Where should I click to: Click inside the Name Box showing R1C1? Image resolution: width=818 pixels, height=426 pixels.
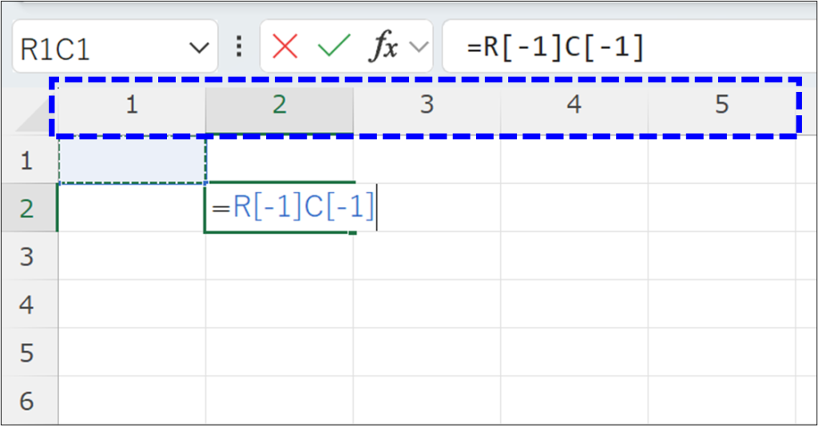click(x=96, y=48)
